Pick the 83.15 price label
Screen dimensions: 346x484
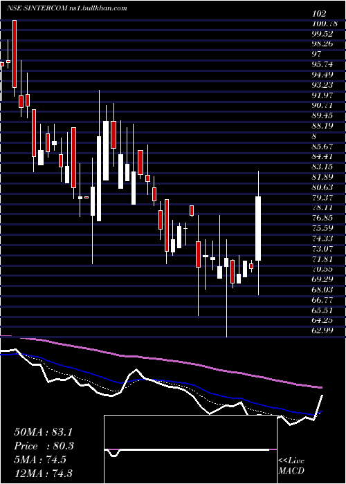[322, 167]
